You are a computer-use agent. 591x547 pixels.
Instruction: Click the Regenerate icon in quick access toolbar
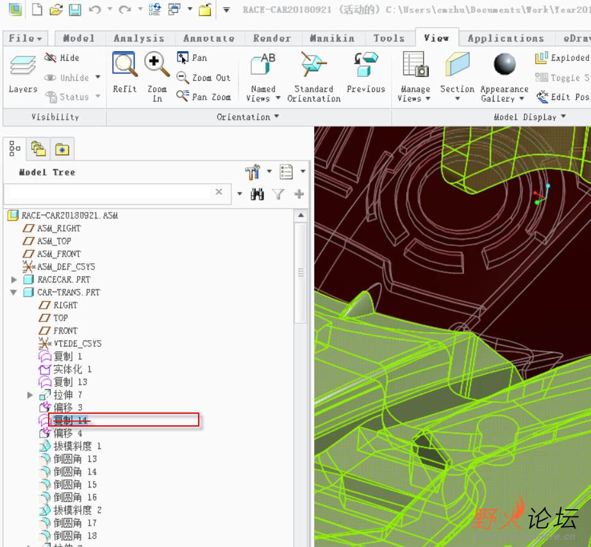[155, 9]
